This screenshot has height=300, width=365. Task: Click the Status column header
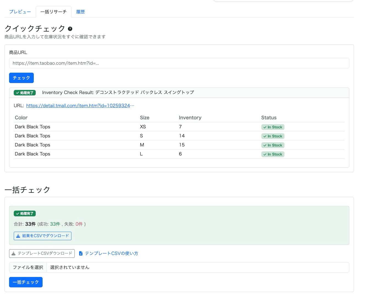[x=269, y=118]
